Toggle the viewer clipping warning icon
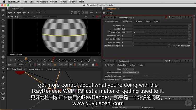196x110 pixels. pos(72,13)
